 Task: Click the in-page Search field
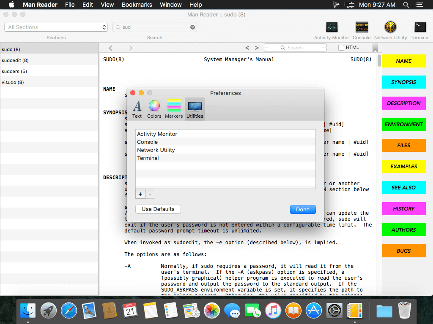click(295, 48)
